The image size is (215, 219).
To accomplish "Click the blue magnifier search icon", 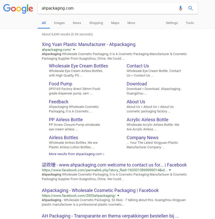I will [190, 8].
